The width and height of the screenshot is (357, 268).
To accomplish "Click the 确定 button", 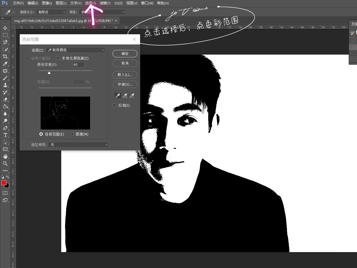I will (125, 54).
